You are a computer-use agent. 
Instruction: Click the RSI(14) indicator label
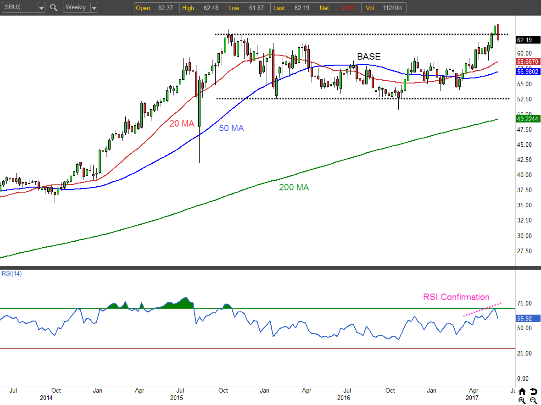click(12, 273)
